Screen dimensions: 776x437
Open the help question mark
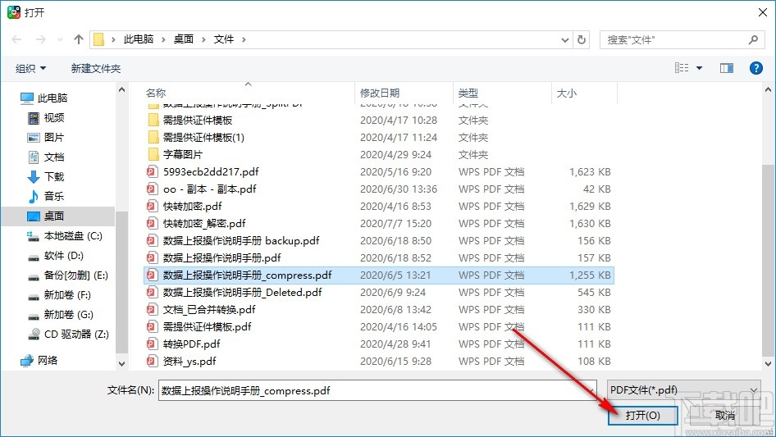click(x=755, y=68)
